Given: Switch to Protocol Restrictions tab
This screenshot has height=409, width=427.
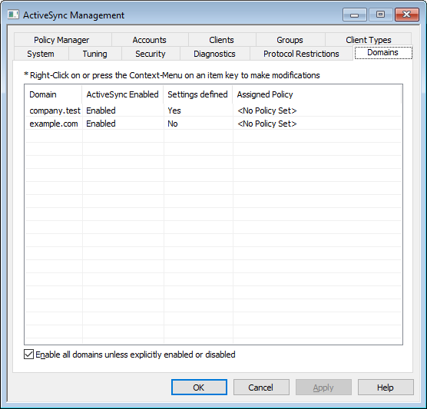Looking at the screenshot, I should tap(301, 54).
